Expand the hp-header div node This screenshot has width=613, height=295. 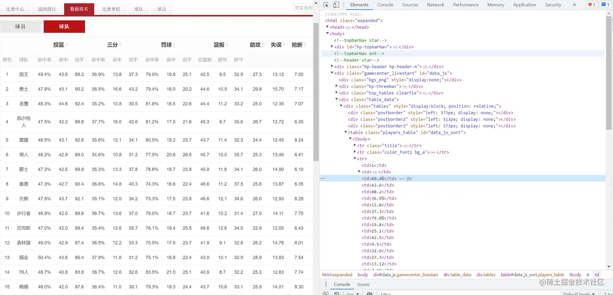(x=332, y=66)
